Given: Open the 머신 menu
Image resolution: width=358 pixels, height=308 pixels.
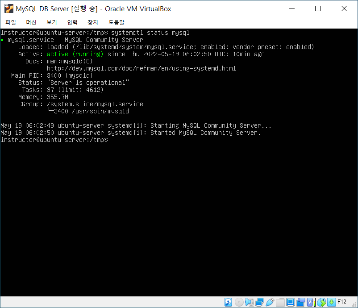Looking at the screenshot, I should (31, 22).
